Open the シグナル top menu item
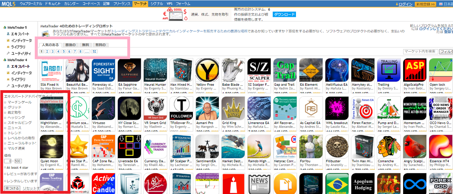Screen dimensions: 453x194 pyautogui.click(x=157, y=3)
